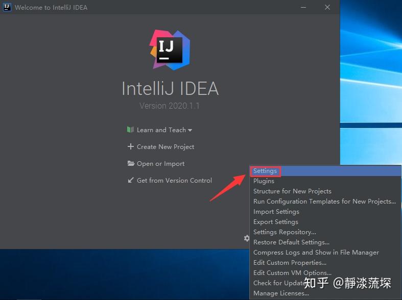Click the IntelliJ IDEA title text

pyautogui.click(x=170, y=89)
